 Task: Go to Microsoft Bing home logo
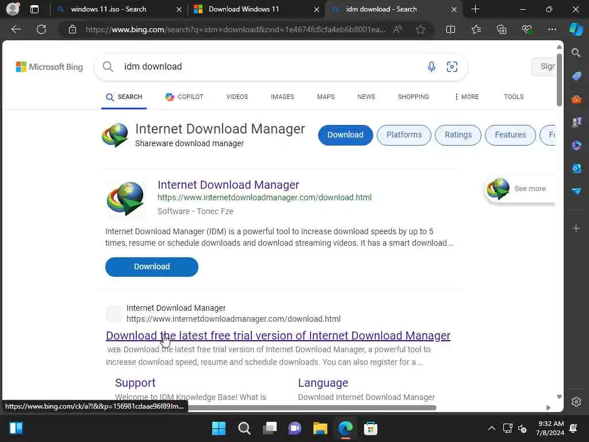pyautogui.click(x=49, y=67)
